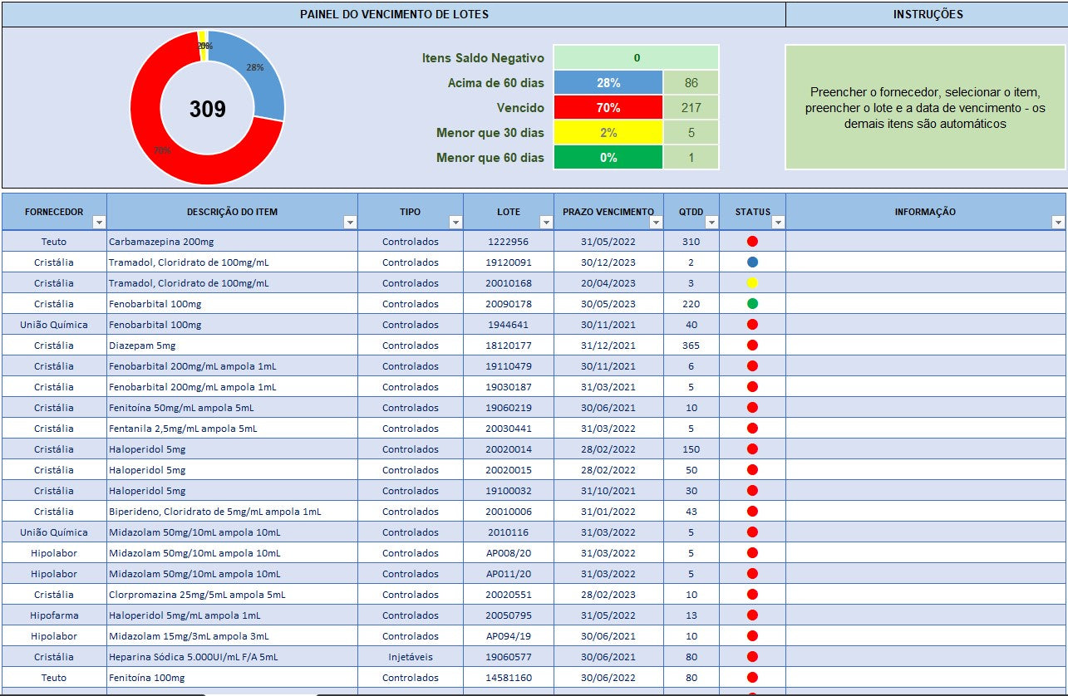The image size is (1068, 696).
Task: Open the TIPO column filter dropdown
Action: [455, 223]
